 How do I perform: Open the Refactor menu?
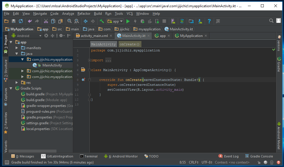[x=84, y=14]
